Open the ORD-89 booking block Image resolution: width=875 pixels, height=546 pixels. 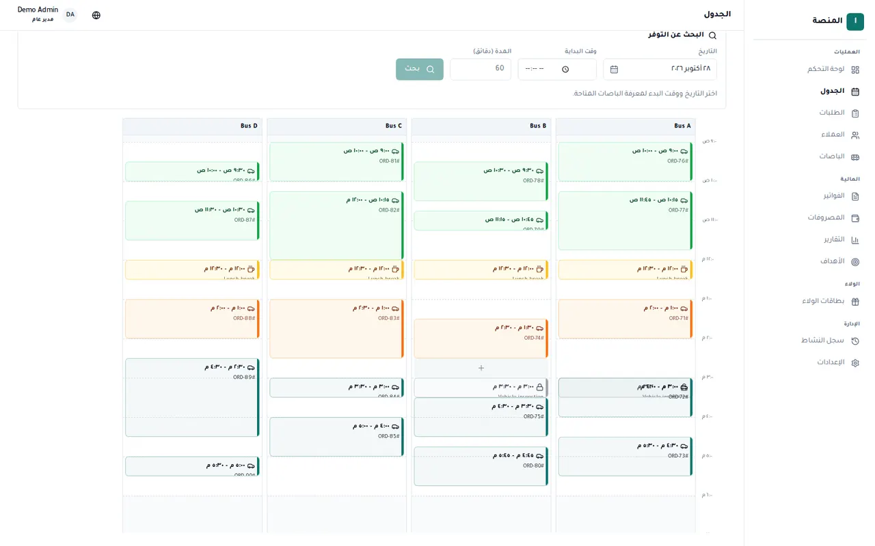click(x=193, y=397)
